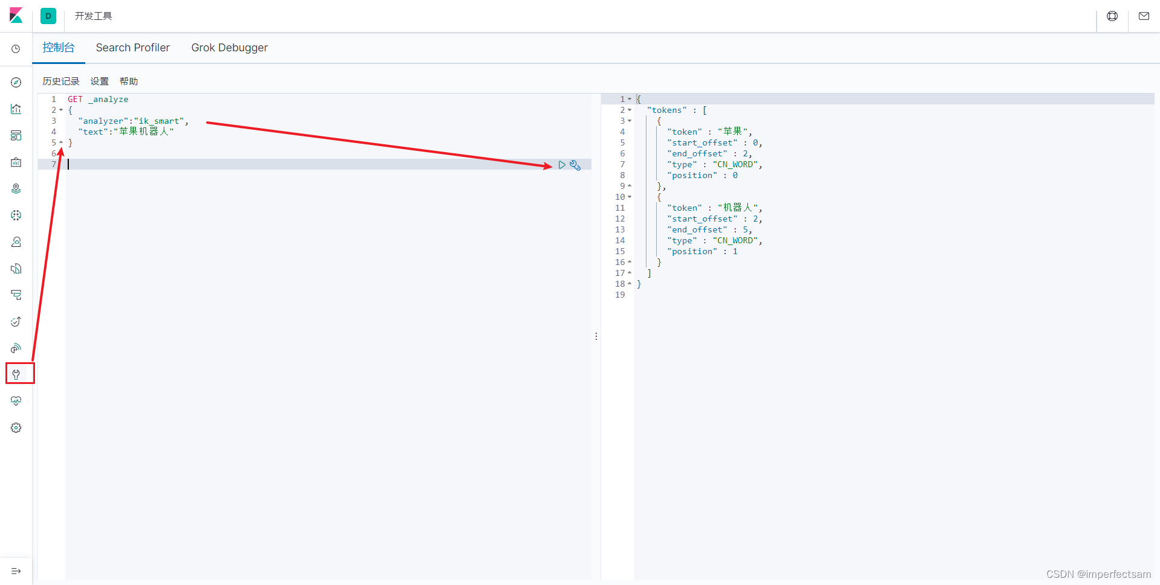Click the "position" : 1 output line
This screenshot has height=585, width=1160.
(x=702, y=251)
